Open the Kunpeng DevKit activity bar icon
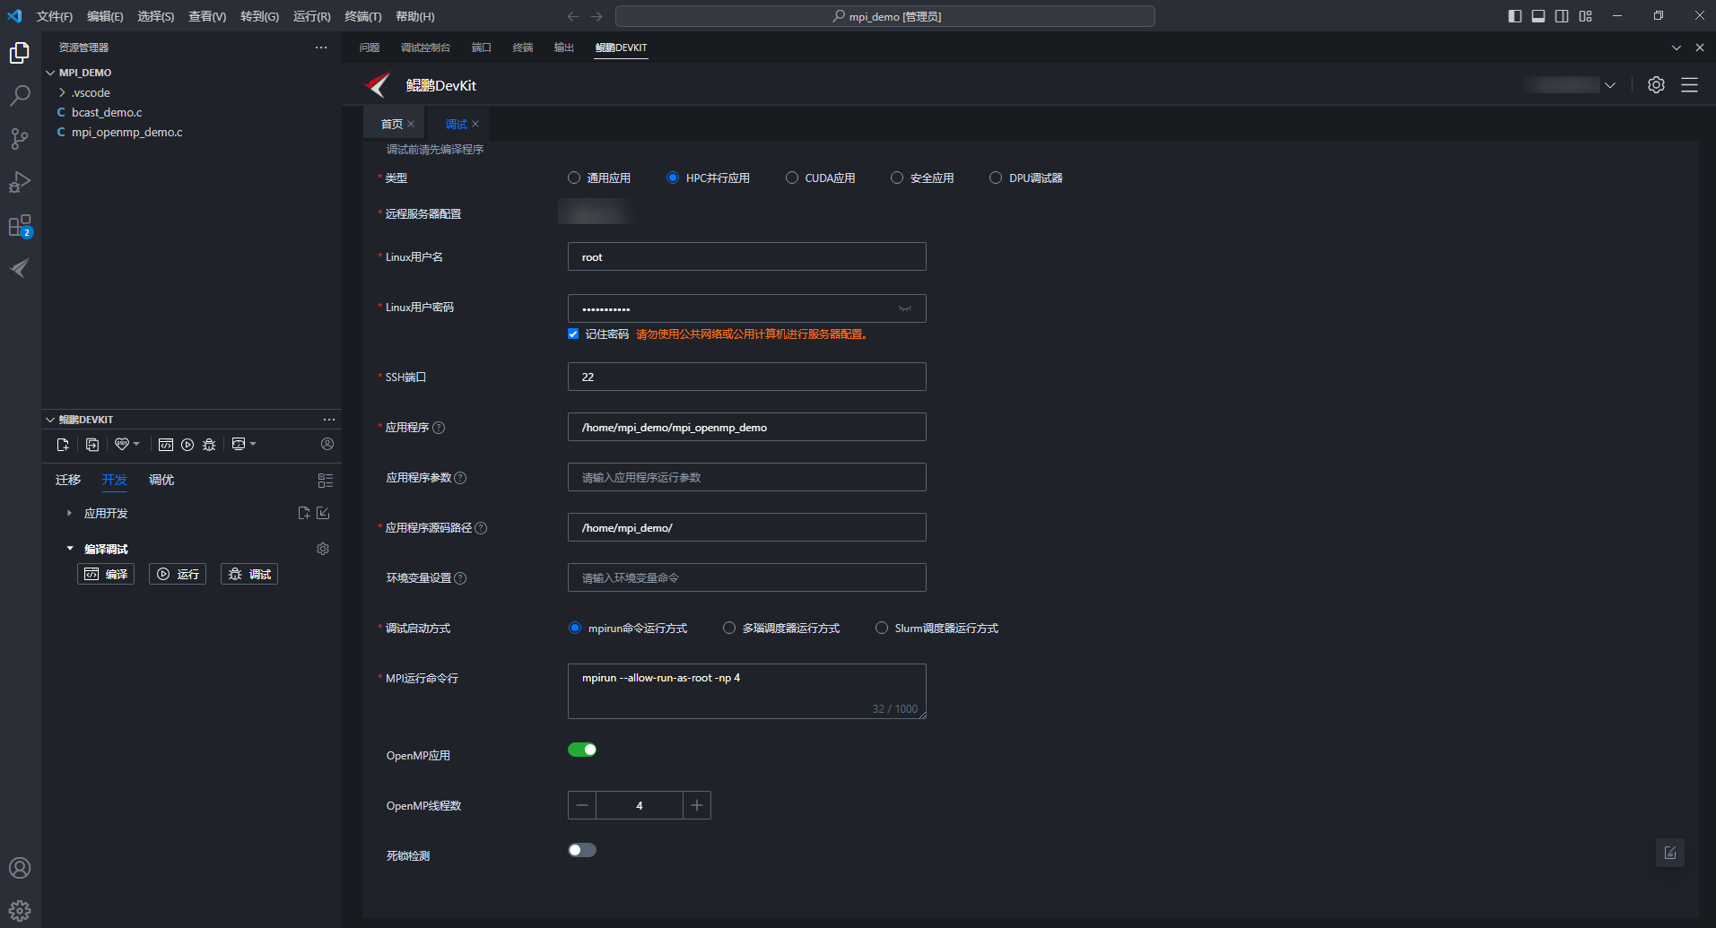 20,268
